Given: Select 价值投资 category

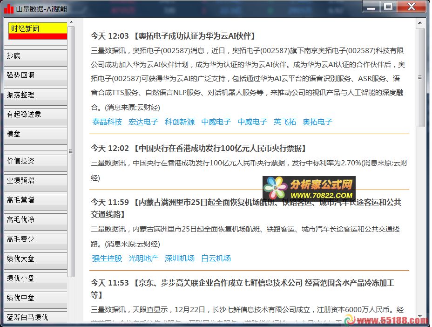Looking at the screenshot, I should click(x=35, y=163).
